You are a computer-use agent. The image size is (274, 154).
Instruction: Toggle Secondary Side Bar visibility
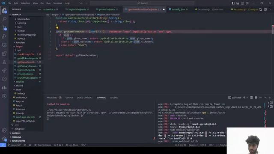(243, 3)
